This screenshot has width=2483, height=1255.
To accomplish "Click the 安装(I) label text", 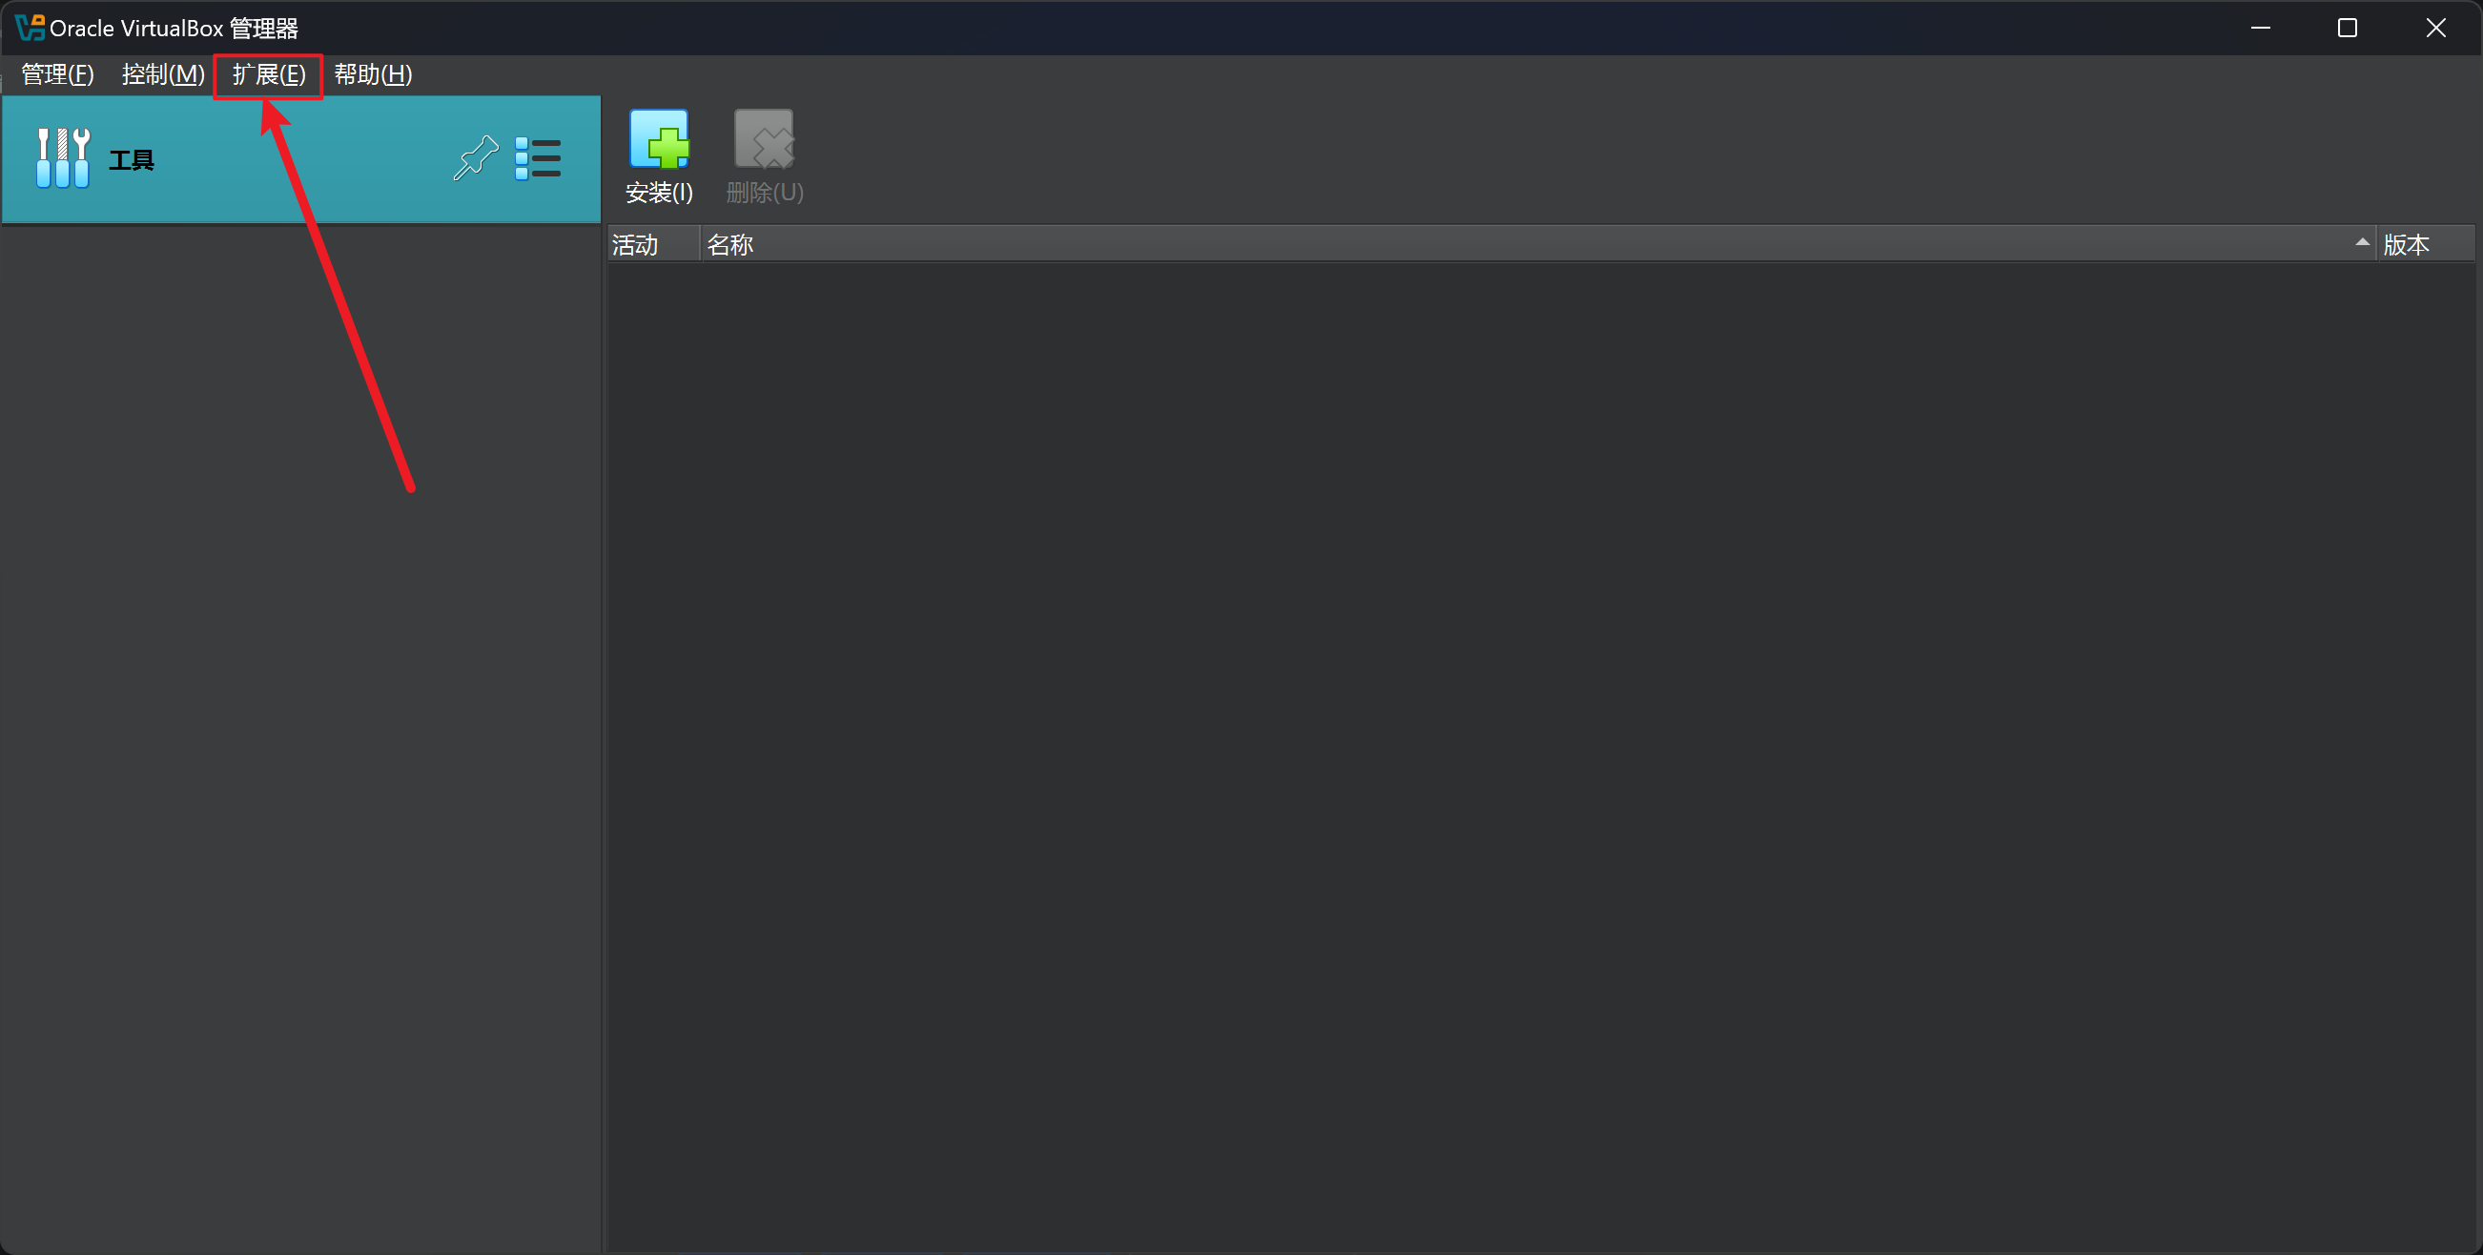I will (659, 193).
